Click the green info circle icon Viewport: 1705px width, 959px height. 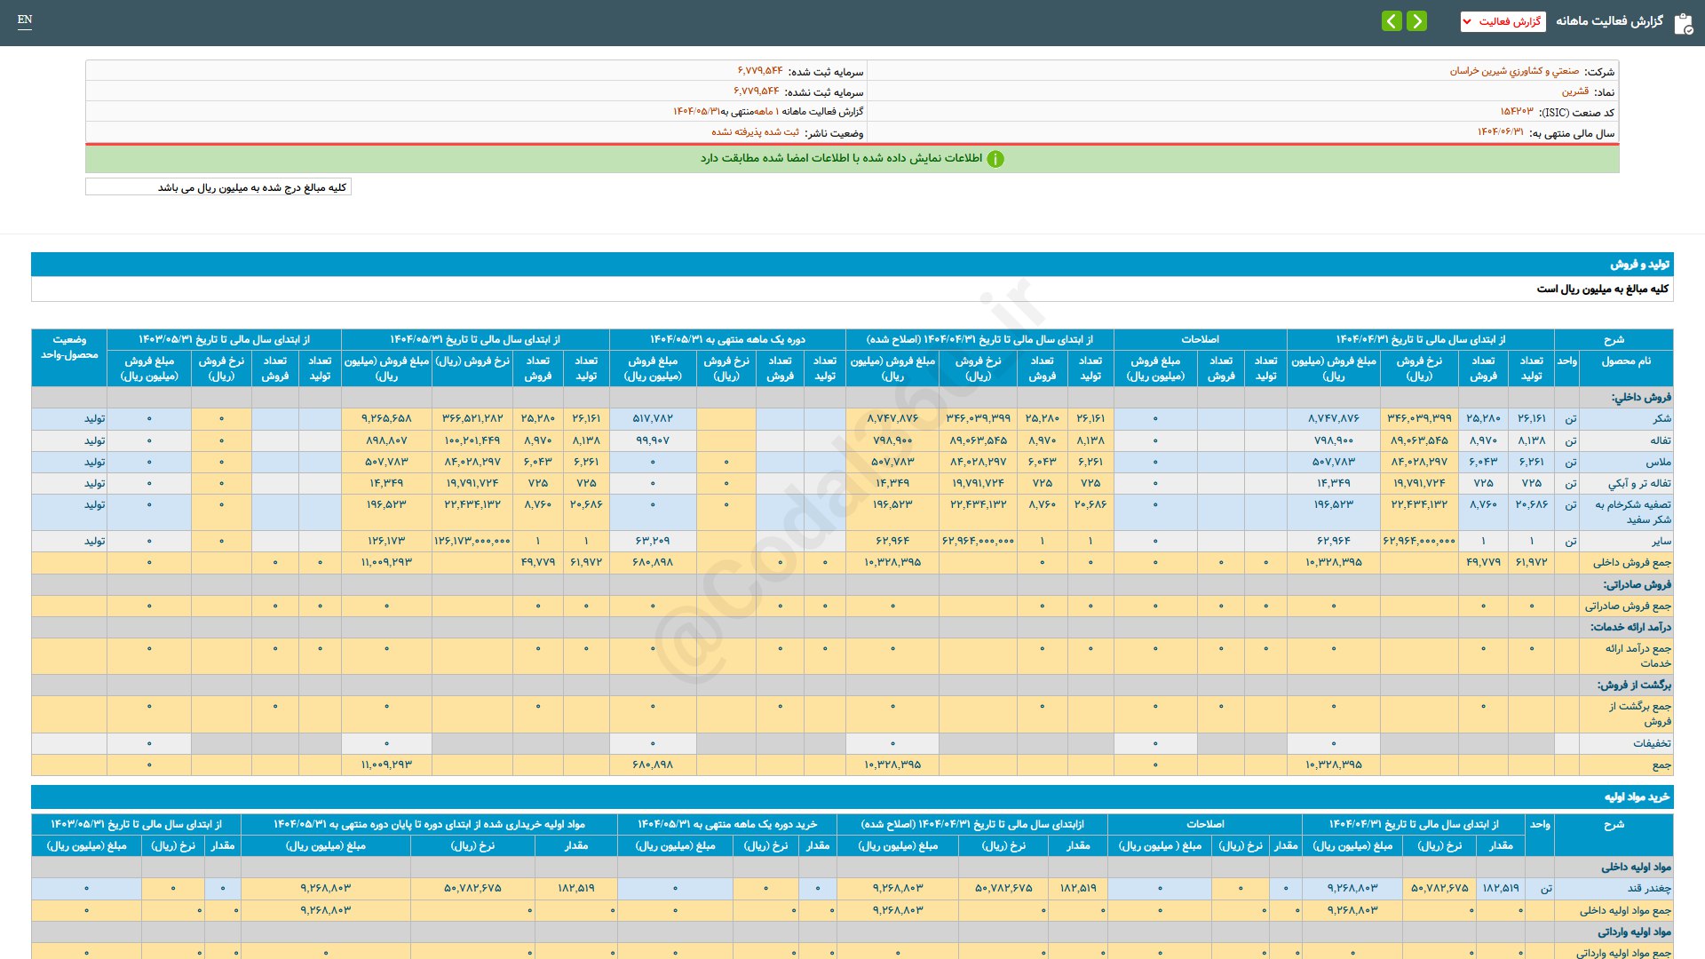click(995, 159)
